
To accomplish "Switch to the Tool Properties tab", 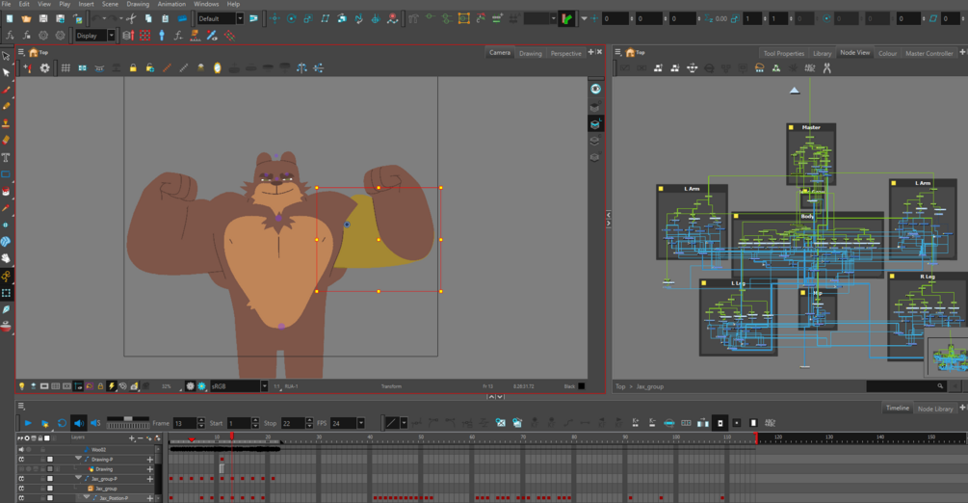I will coord(783,53).
